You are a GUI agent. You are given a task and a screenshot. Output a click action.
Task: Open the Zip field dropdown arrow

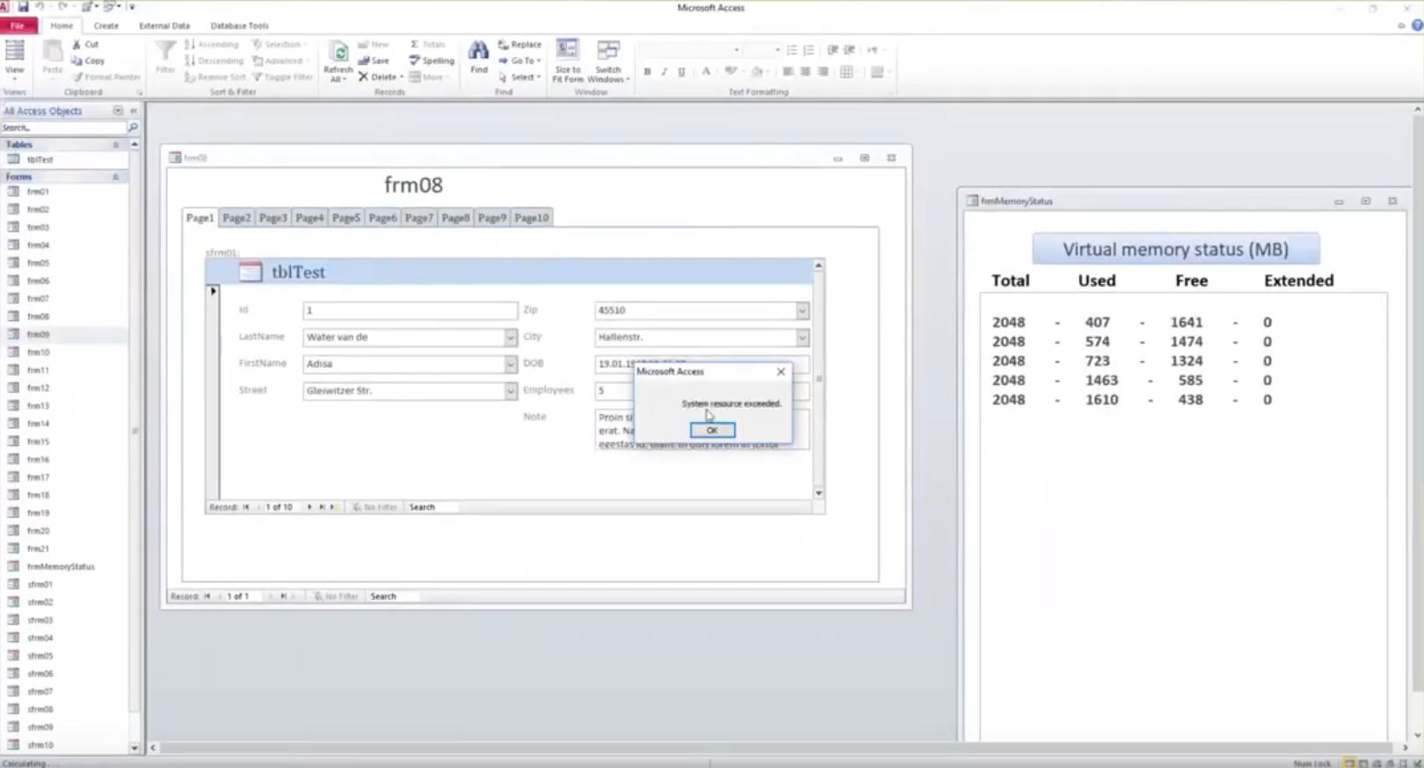coord(801,311)
